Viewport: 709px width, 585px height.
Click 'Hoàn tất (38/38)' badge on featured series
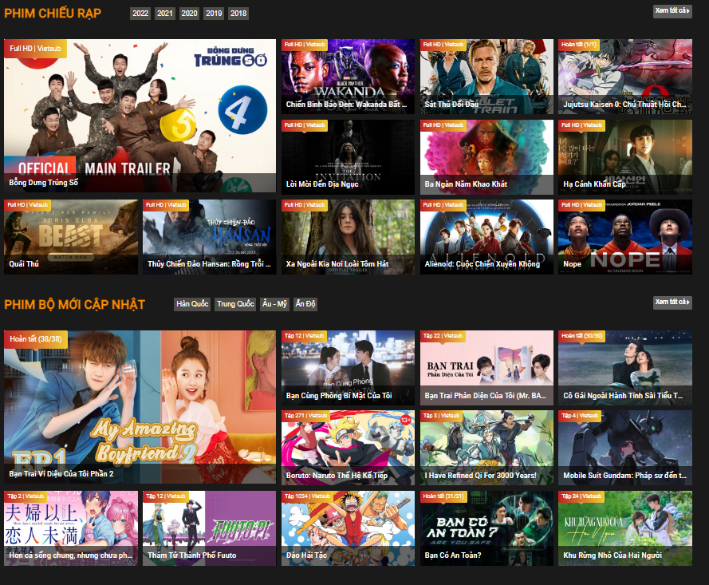pos(36,339)
